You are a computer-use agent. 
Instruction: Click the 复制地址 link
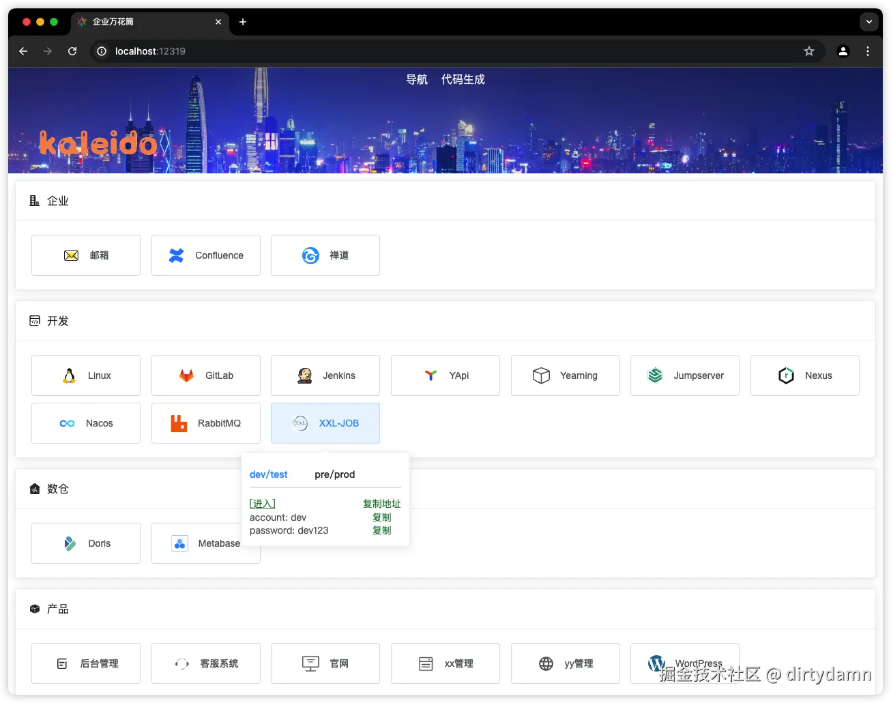click(382, 504)
